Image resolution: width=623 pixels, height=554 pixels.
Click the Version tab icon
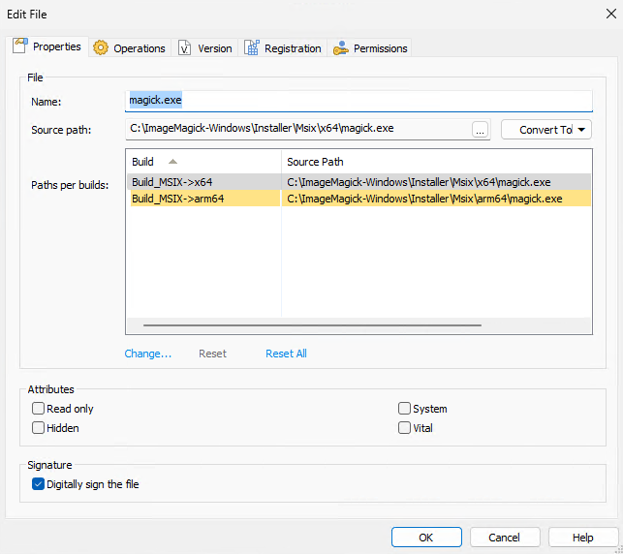[x=185, y=48]
